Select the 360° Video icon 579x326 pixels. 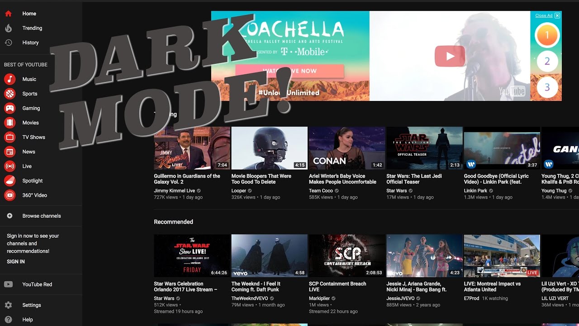pos(9,195)
